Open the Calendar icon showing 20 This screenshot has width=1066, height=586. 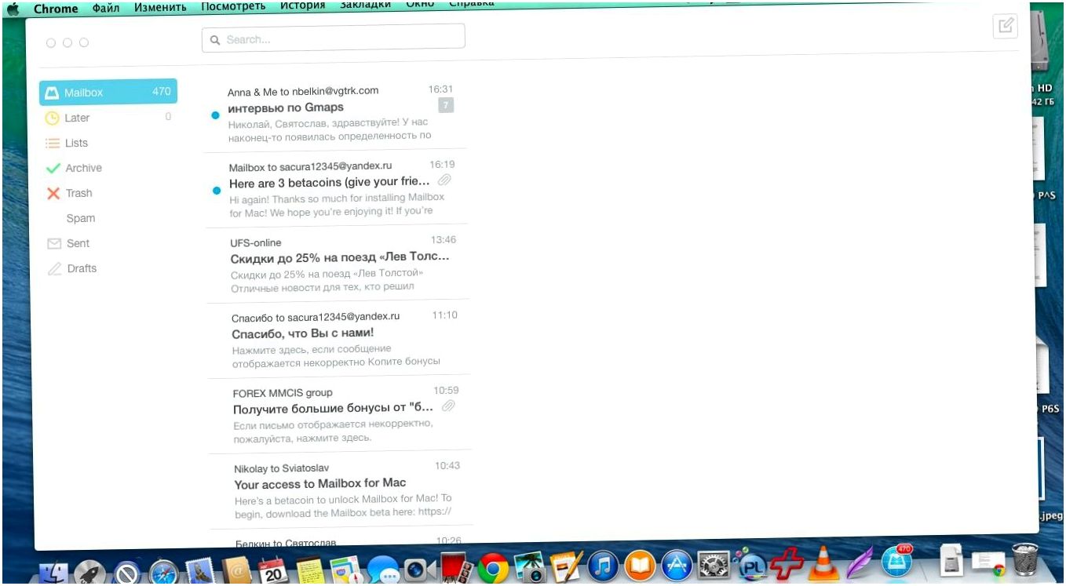click(x=274, y=570)
